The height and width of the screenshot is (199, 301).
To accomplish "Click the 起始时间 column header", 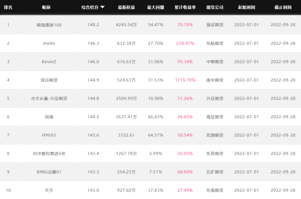I will 246,7.
